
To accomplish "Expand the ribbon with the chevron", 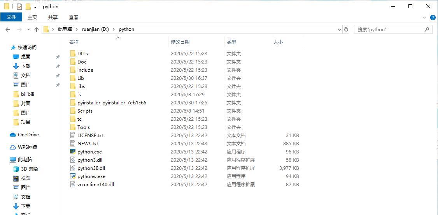I will [x=425, y=18].
